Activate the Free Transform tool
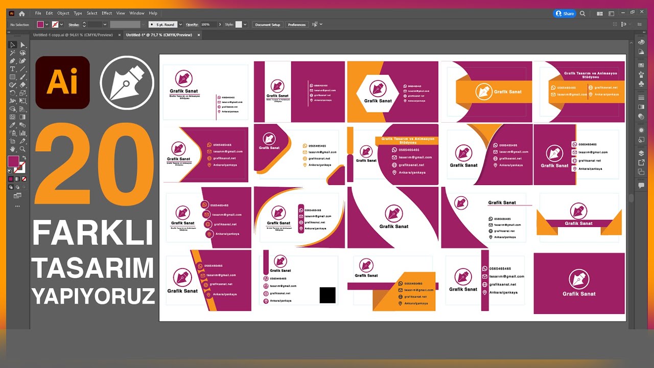The image size is (654, 368). 22,101
